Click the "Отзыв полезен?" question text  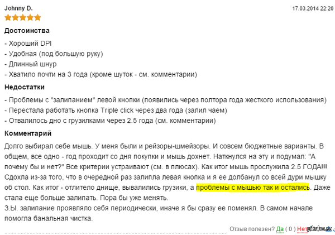(252, 229)
